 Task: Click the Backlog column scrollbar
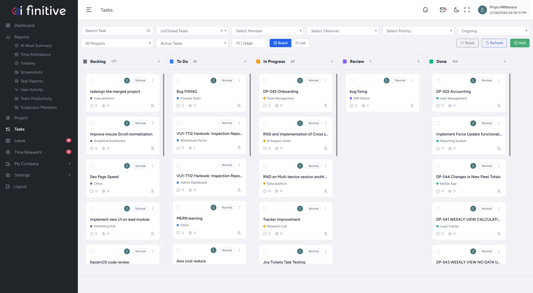point(164,115)
